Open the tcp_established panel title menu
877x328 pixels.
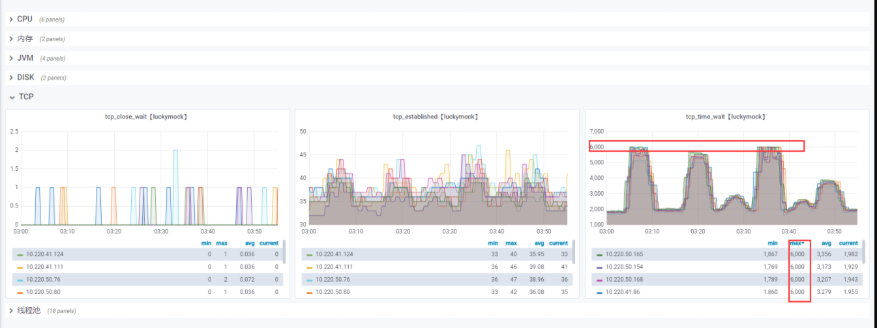437,117
